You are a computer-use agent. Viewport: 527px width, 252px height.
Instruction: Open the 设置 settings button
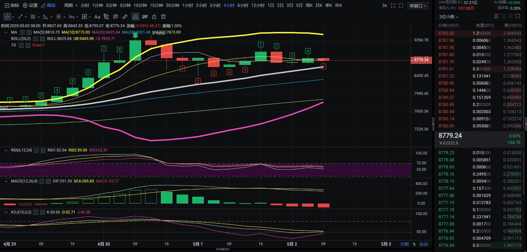coord(30,5)
